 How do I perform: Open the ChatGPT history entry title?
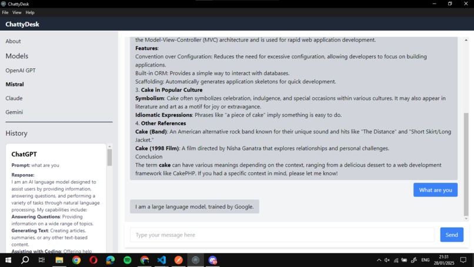point(24,154)
